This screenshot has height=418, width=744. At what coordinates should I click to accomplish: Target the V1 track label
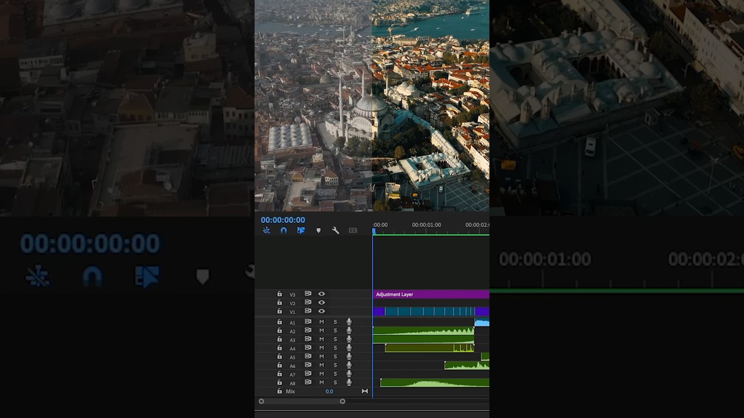292,312
